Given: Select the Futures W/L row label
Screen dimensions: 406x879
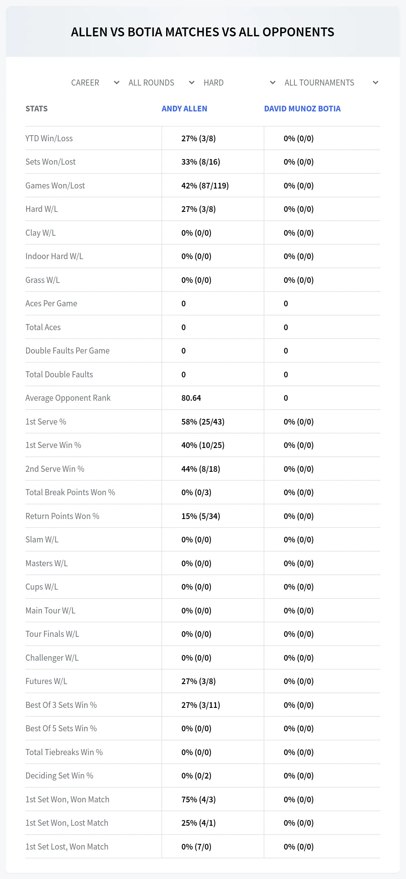Looking at the screenshot, I should [x=46, y=681].
